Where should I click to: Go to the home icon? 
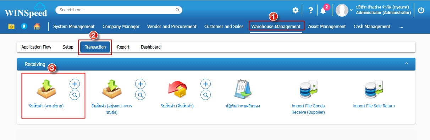tap(37, 26)
